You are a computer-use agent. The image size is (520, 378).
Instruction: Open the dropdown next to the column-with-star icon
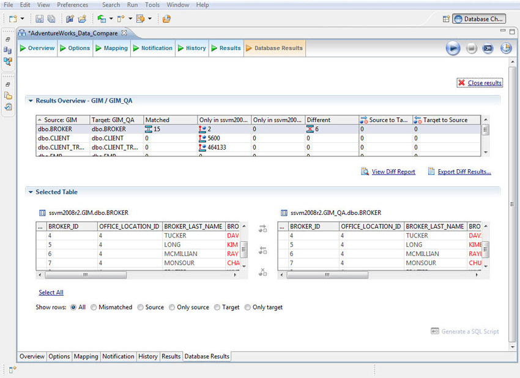(x=130, y=19)
